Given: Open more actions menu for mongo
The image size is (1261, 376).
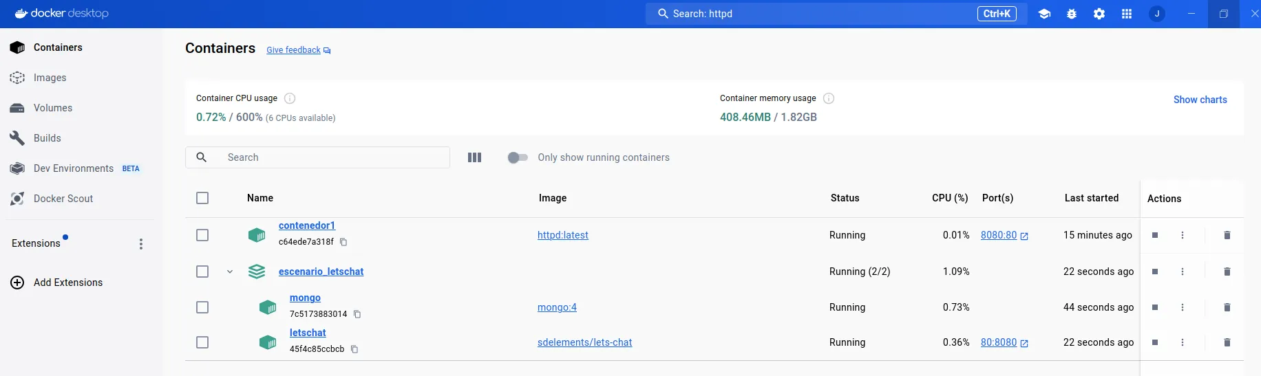Looking at the screenshot, I should pyautogui.click(x=1183, y=307).
